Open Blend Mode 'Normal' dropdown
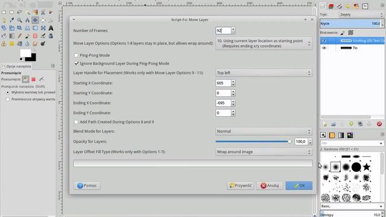Image resolution: width=386 pixels, height=217 pixels. pyautogui.click(x=264, y=131)
